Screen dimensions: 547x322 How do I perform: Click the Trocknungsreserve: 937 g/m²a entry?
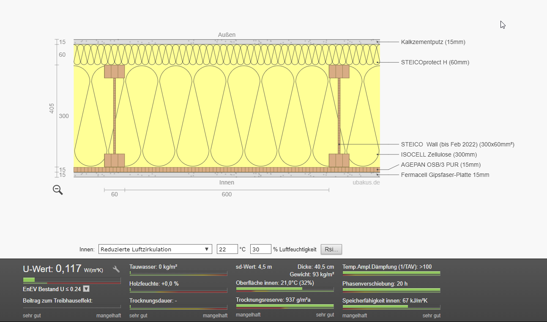[273, 300]
